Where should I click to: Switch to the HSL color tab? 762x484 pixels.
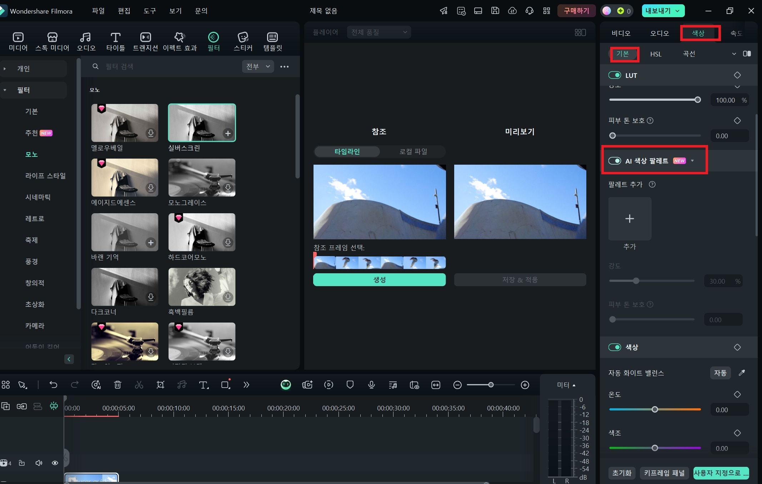[656, 54]
